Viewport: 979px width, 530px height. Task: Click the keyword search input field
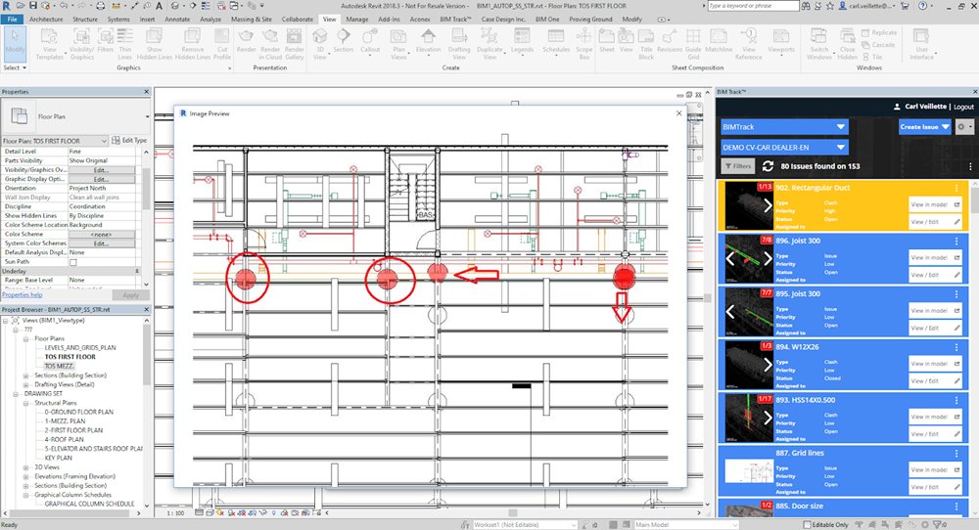tap(753, 6)
